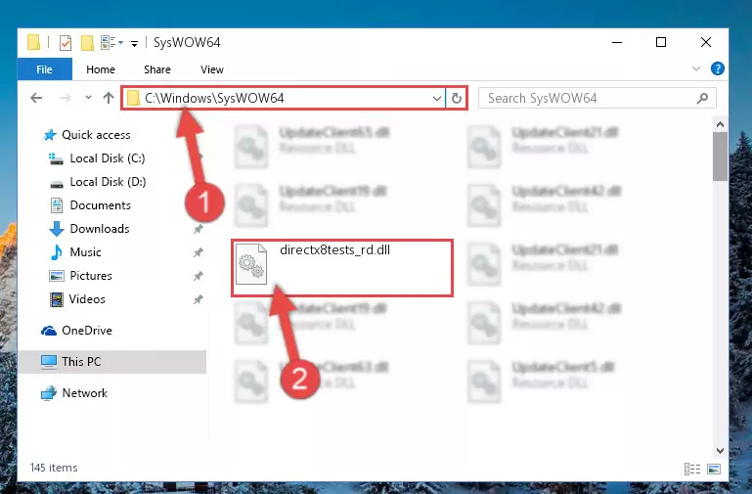The image size is (752, 494).
Task: Go back with the left arrow
Action: click(36, 99)
